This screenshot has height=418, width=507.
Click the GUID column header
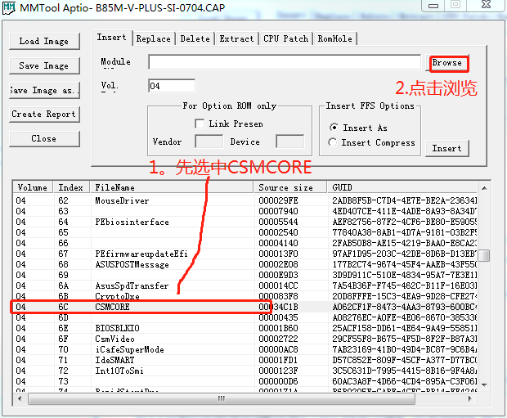coord(402,187)
